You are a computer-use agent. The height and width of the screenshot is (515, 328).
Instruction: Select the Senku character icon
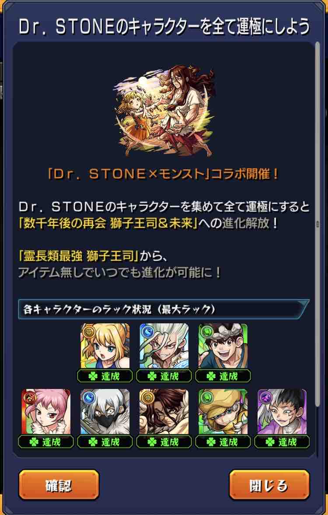click(x=164, y=346)
